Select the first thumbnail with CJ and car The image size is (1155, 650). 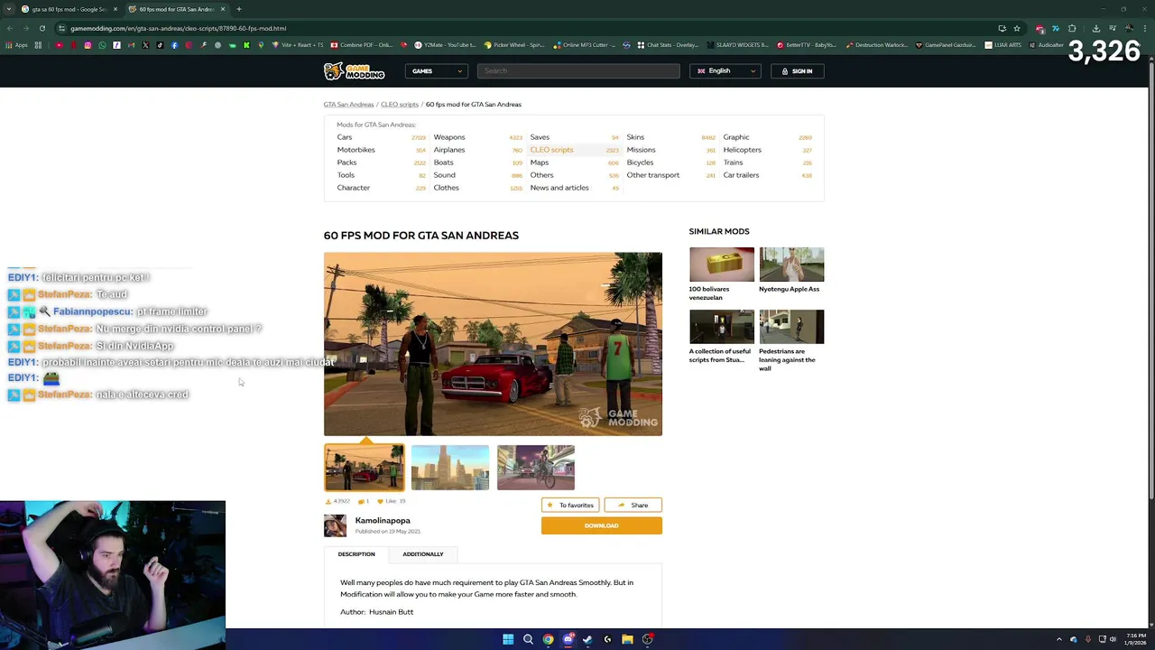(x=365, y=468)
